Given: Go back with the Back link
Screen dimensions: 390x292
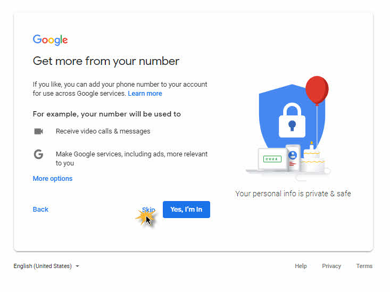Looking at the screenshot, I should pyautogui.click(x=40, y=210).
